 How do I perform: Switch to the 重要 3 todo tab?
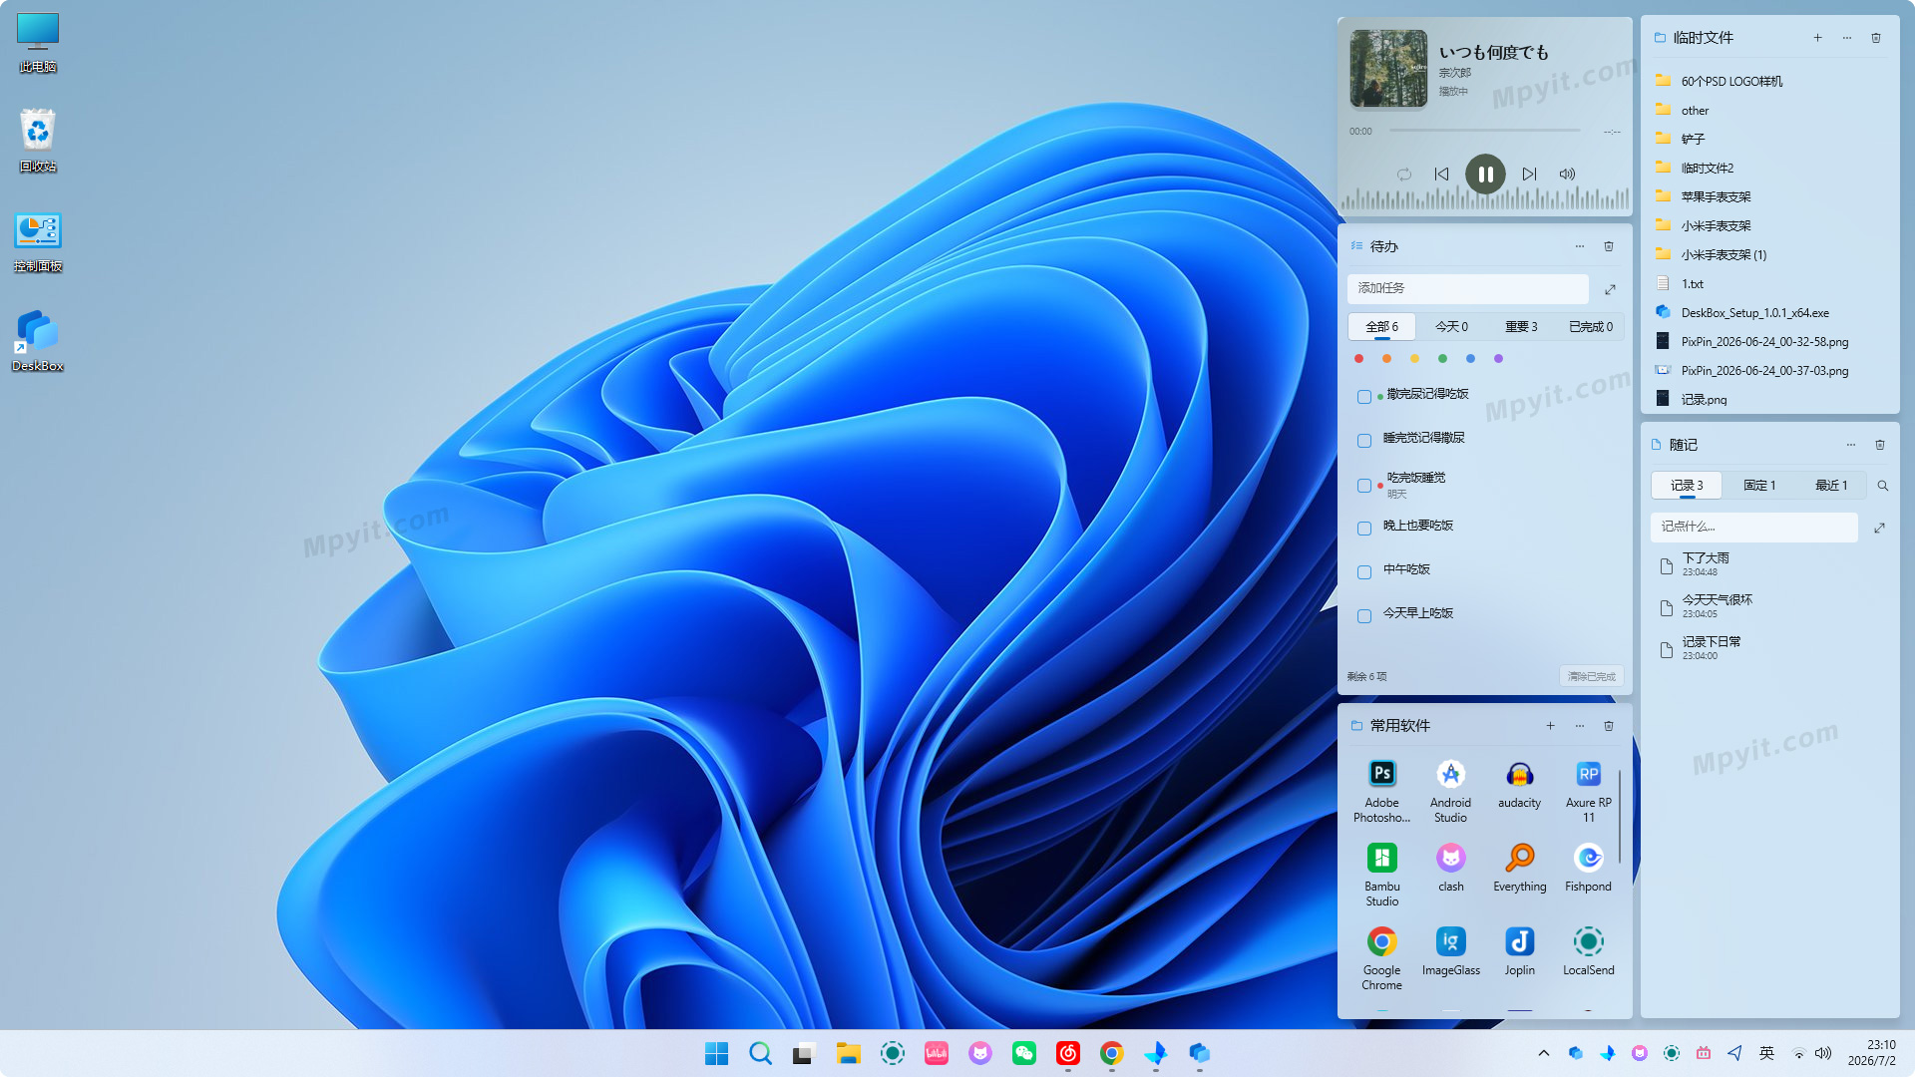pyautogui.click(x=1521, y=327)
